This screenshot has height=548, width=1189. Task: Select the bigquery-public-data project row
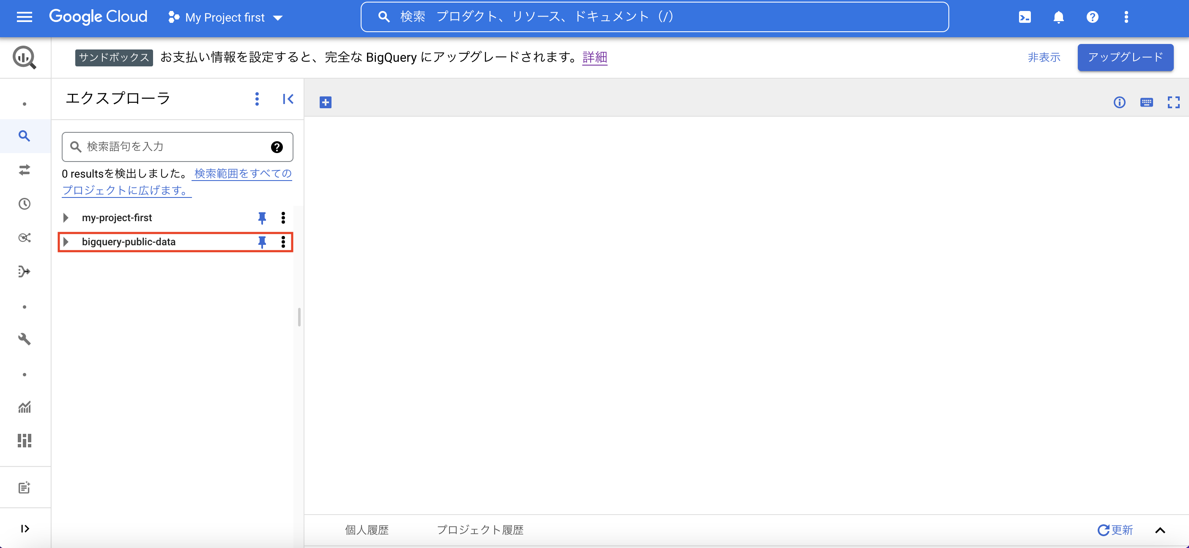[175, 242]
